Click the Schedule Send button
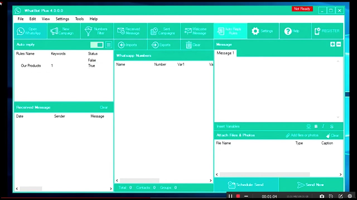 246,185
